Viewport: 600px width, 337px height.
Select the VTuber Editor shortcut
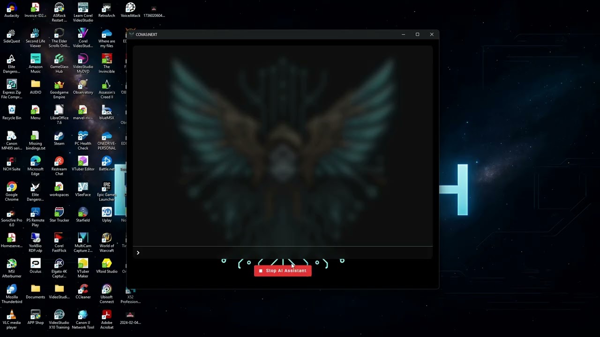[83, 164]
